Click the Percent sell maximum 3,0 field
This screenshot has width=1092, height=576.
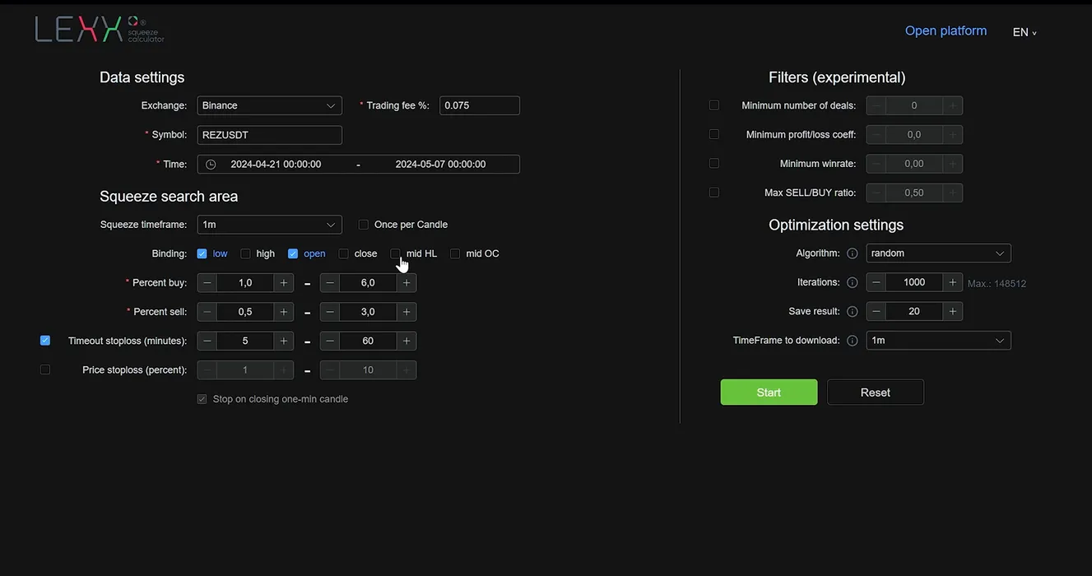coord(368,312)
